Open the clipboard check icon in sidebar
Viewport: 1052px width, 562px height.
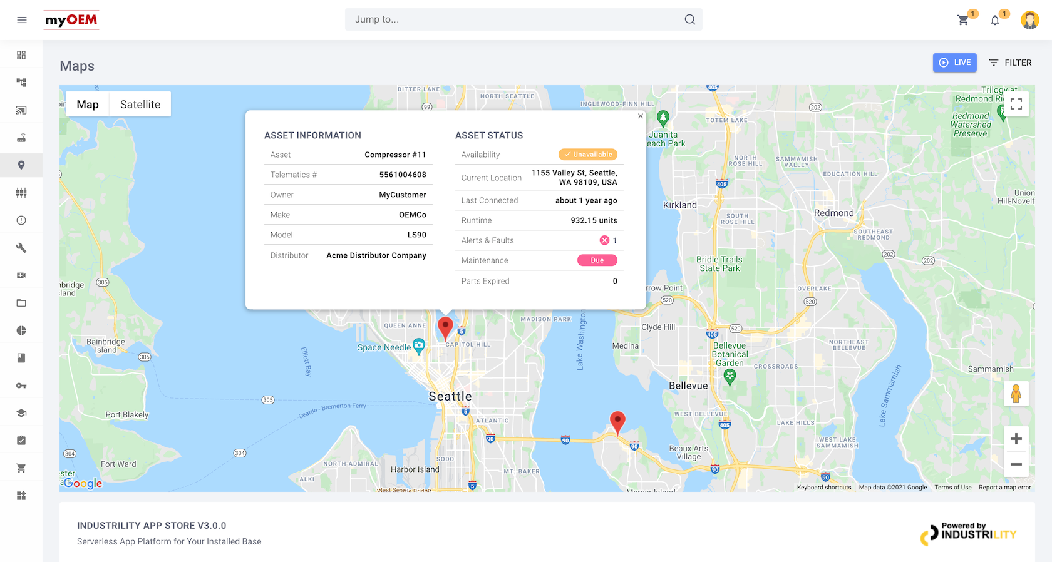(x=21, y=441)
